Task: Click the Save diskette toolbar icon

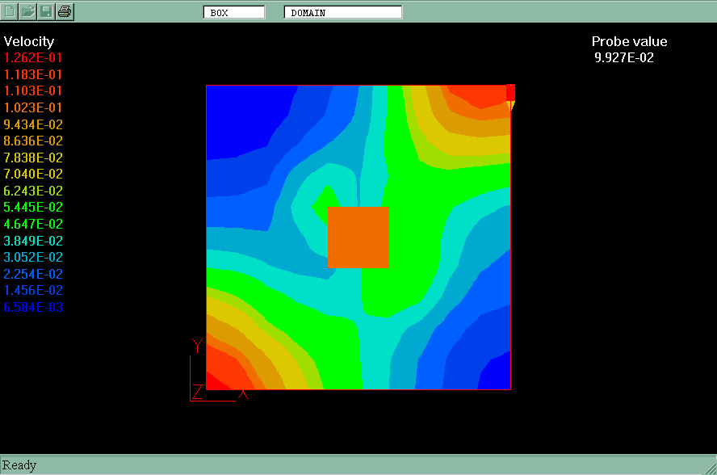Action: [x=47, y=11]
